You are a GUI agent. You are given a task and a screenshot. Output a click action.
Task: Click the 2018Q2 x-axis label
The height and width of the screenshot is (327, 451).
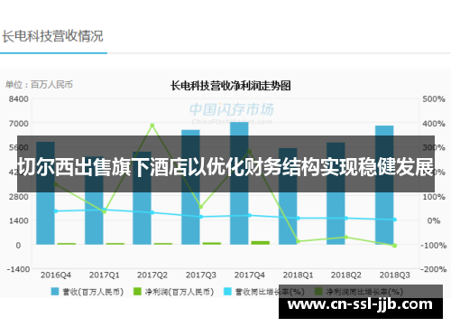point(346,275)
